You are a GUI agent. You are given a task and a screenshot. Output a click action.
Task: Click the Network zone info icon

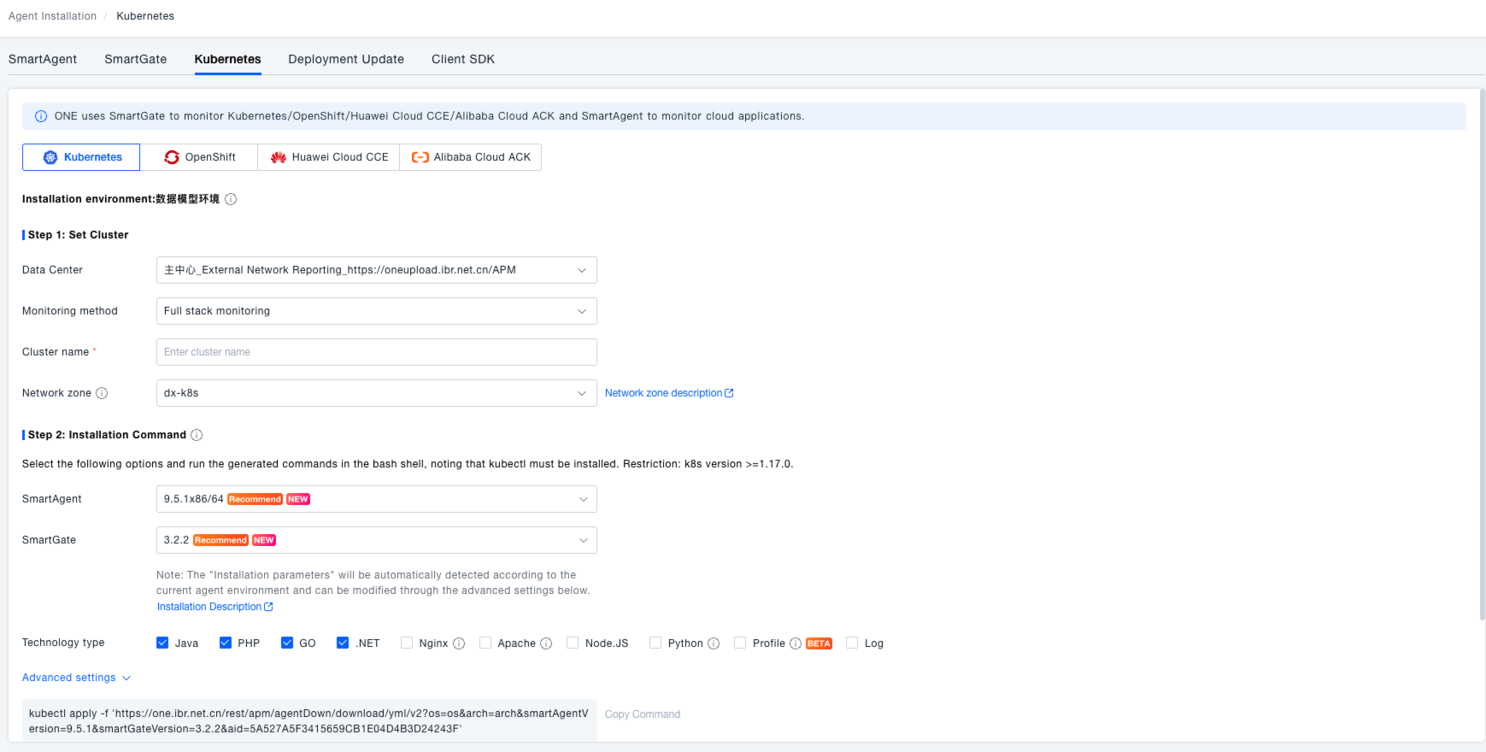pyautogui.click(x=102, y=393)
